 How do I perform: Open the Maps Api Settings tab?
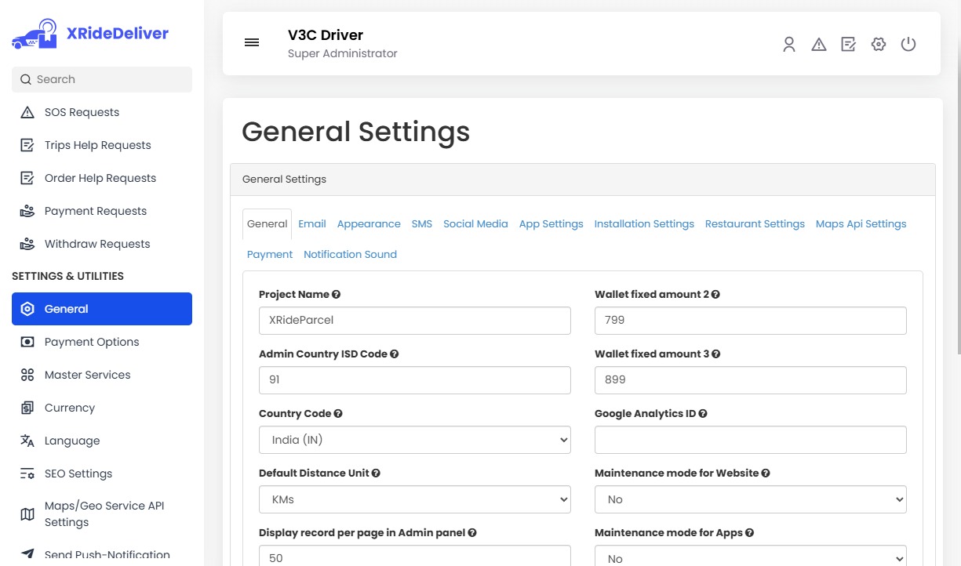(x=861, y=223)
